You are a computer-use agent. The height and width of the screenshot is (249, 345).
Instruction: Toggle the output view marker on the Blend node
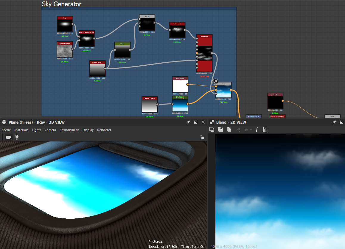[x=215, y=81]
